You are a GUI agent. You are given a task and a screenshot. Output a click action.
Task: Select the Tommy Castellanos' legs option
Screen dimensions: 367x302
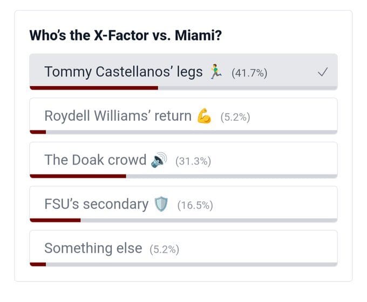[123, 72]
